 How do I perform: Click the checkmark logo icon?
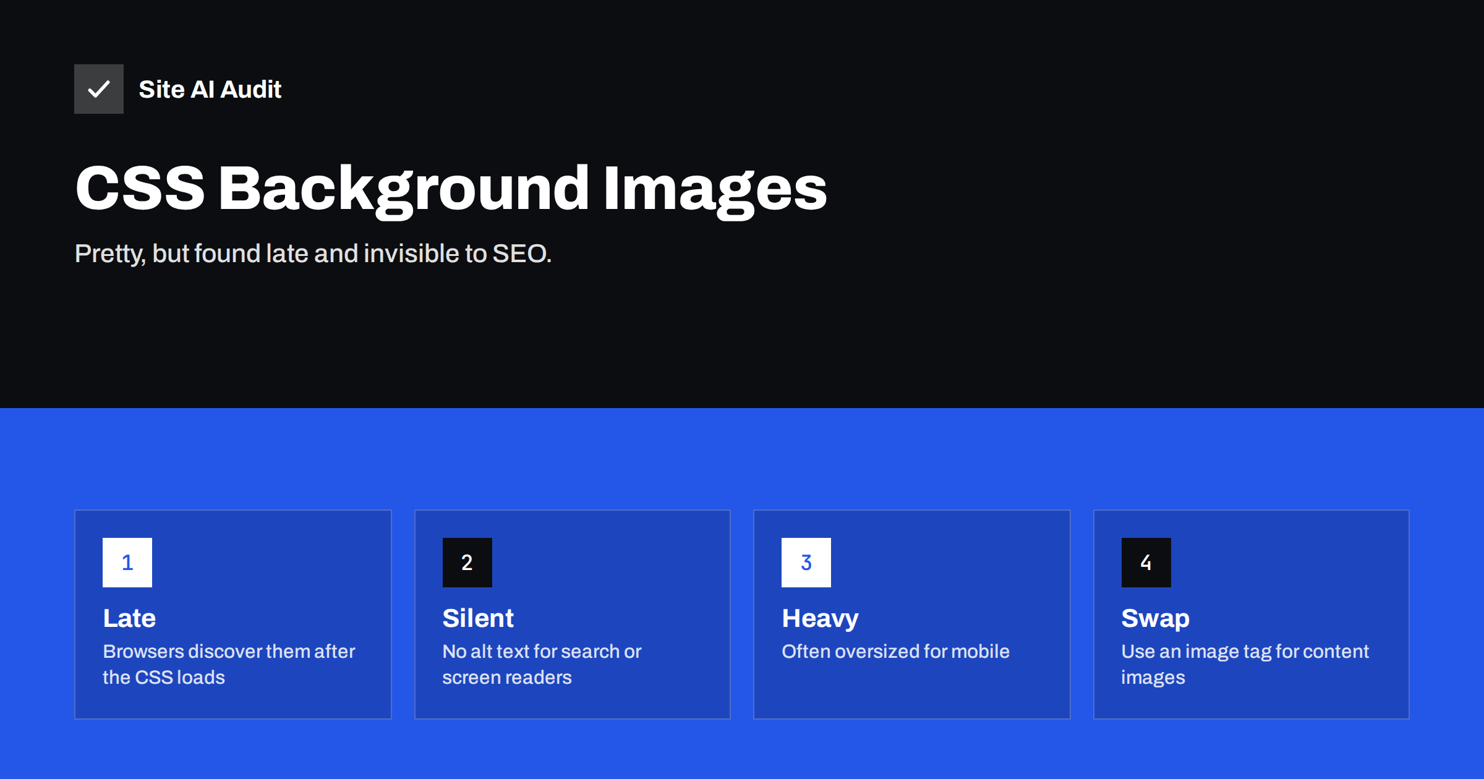click(99, 89)
